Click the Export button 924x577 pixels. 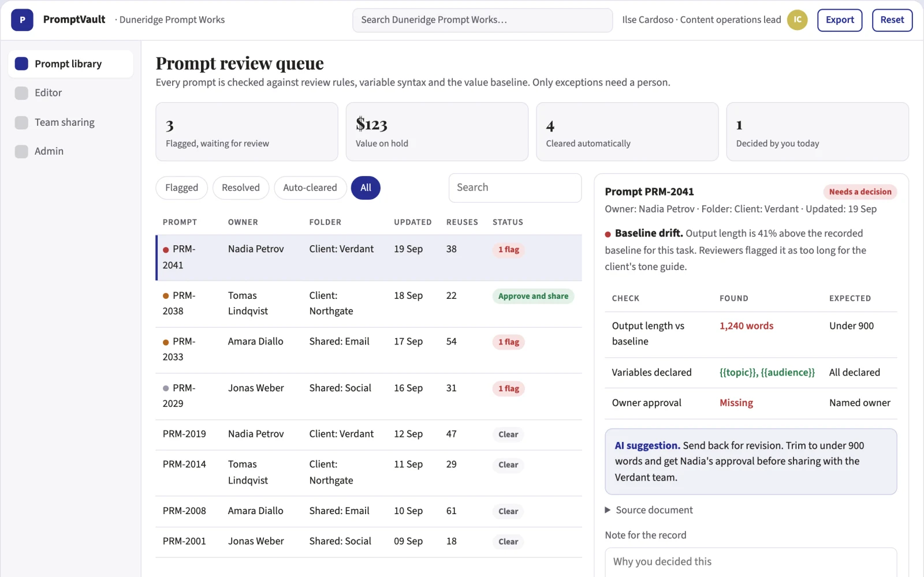[840, 20]
